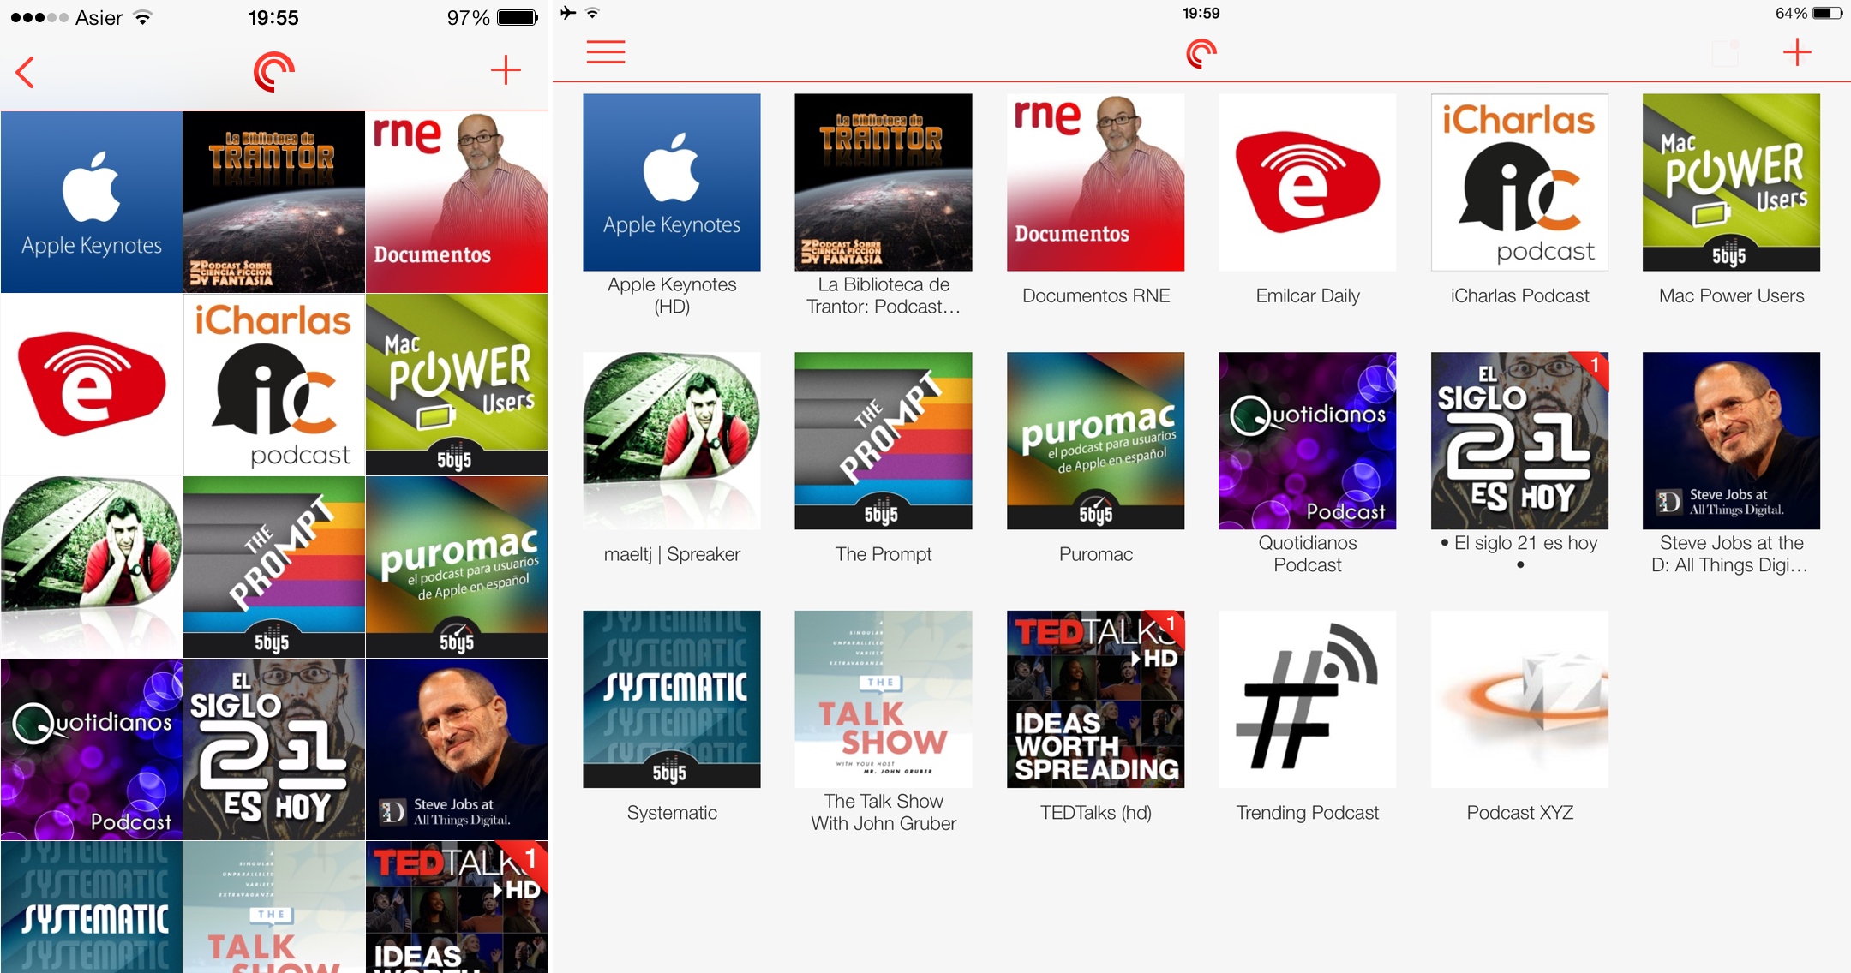
Task: Tap TEDTalks HD tile on iPhone grid
Action: click(457, 907)
